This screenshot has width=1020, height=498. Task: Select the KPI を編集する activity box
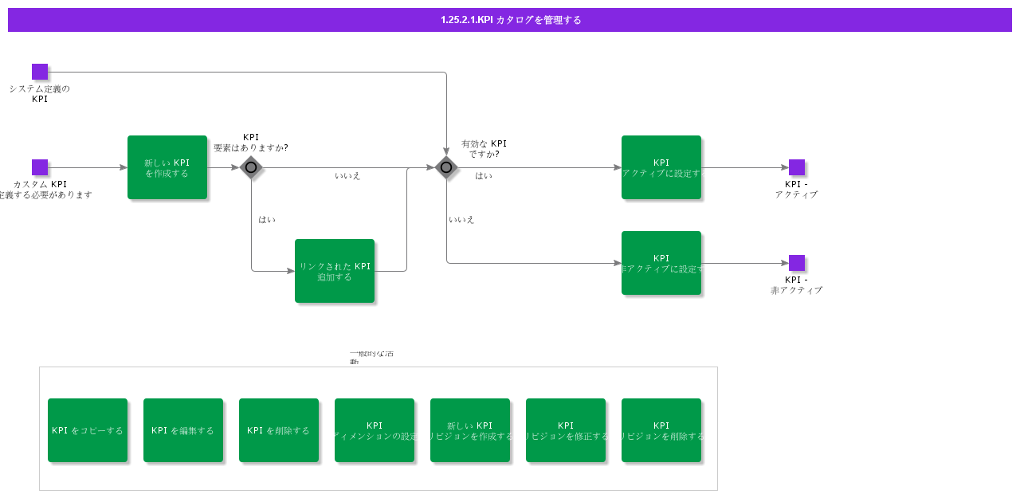tap(183, 430)
